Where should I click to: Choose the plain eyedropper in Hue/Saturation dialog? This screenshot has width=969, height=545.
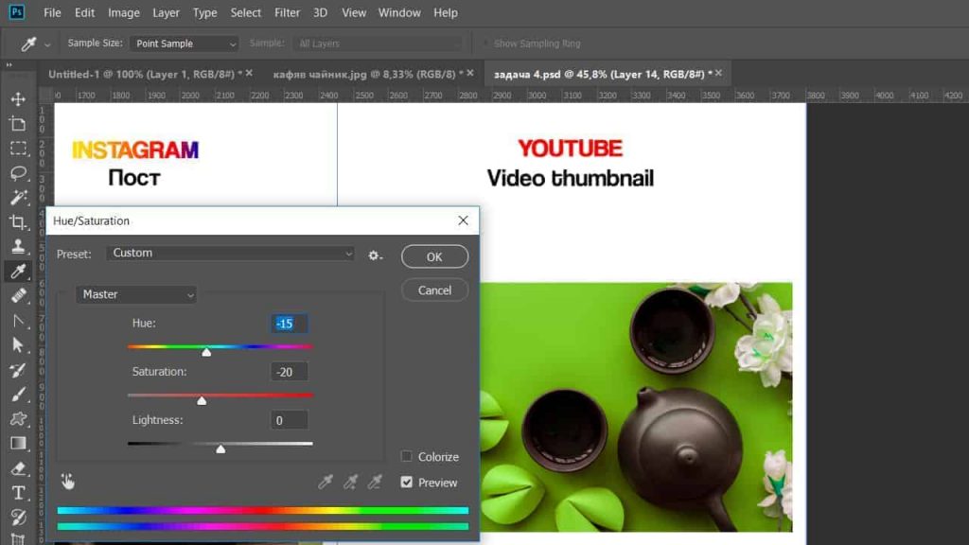(326, 482)
